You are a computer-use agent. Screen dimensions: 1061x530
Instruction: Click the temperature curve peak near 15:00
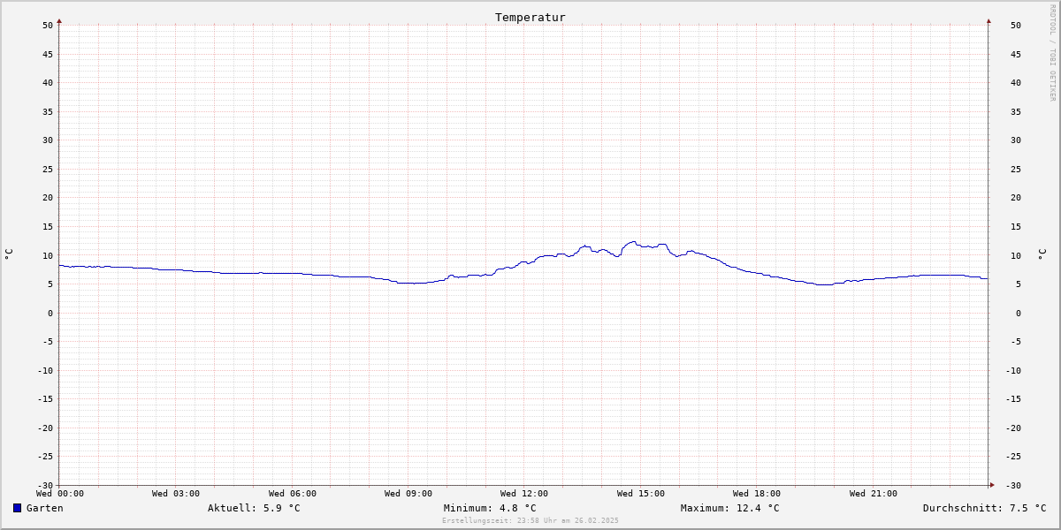(632, 242)
